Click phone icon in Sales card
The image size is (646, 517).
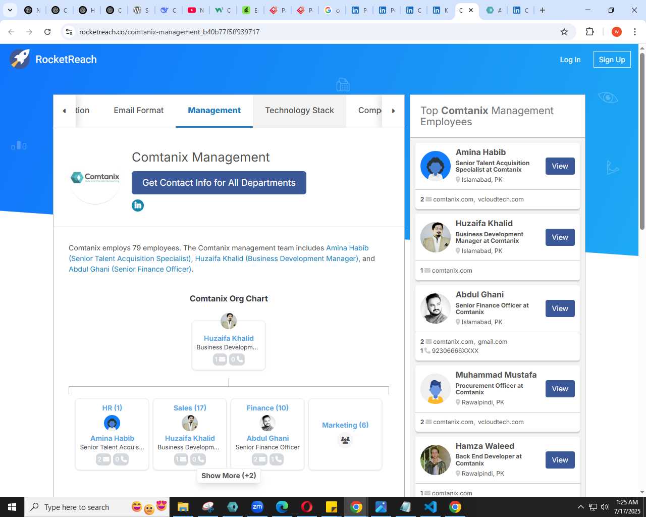pos(198,459)
